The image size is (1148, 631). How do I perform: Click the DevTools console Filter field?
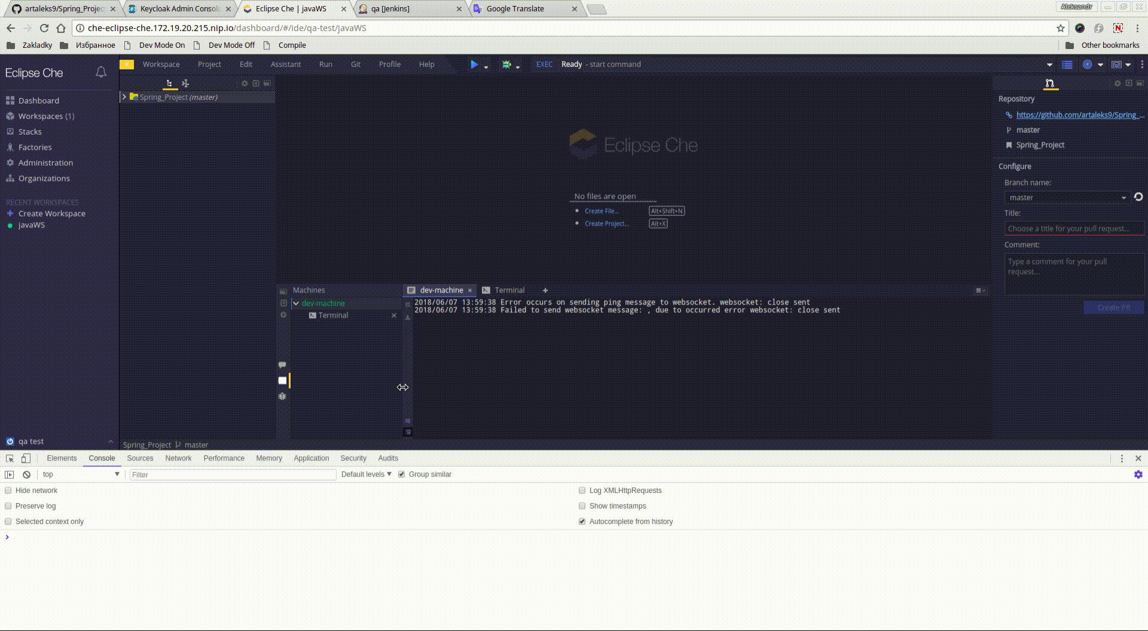(x=233, y=475)
